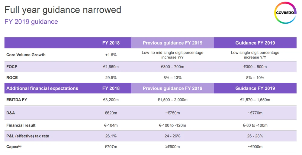
Task: Click the €1,669m FOCF value
Action: point(111,67)
